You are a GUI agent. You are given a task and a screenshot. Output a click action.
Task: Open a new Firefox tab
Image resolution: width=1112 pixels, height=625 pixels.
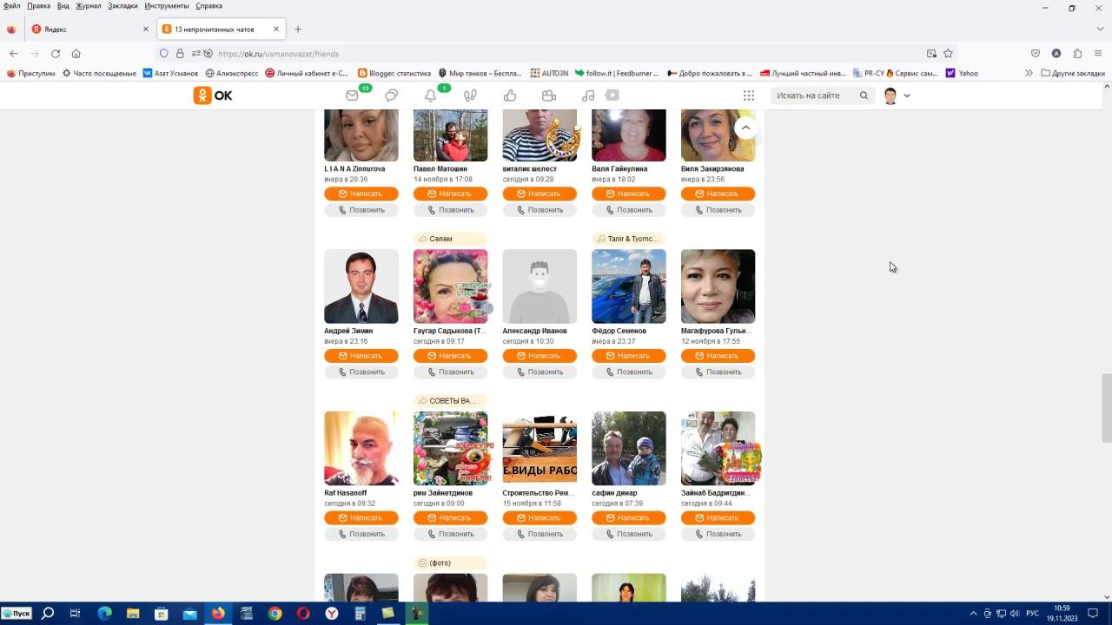(x=298, y=29)
